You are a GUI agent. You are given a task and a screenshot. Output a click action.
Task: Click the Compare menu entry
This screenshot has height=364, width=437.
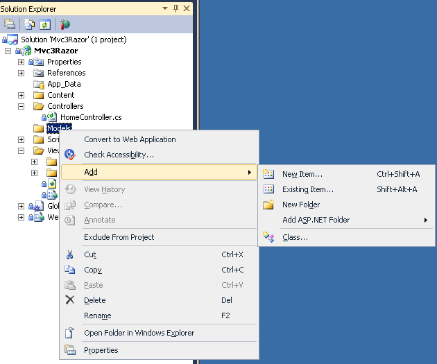coord(159,205)
